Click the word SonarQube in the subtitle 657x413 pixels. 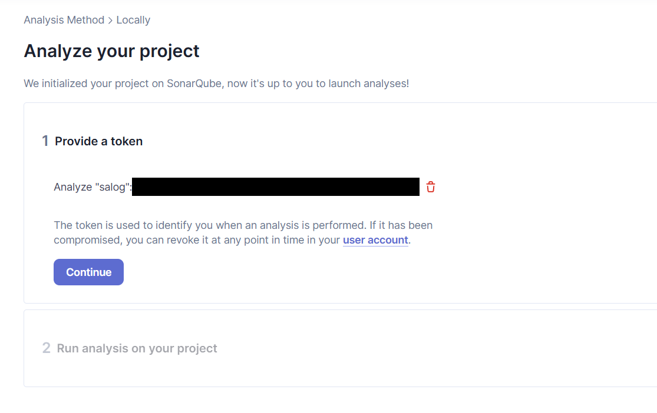(194, 84)
